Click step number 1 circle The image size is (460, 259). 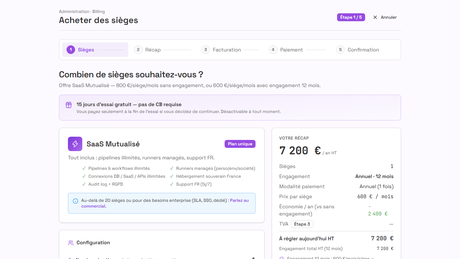71,50
